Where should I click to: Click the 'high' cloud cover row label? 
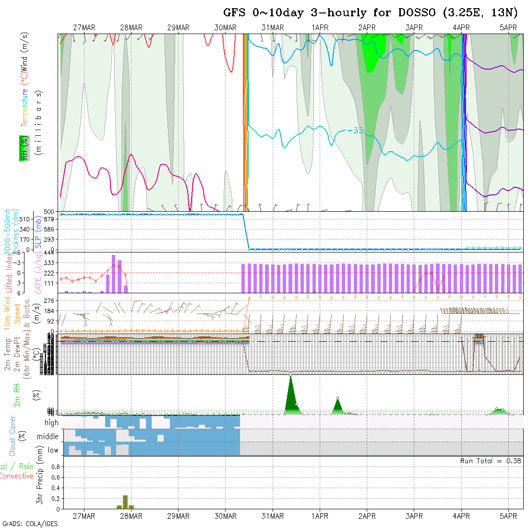[51, 423]
